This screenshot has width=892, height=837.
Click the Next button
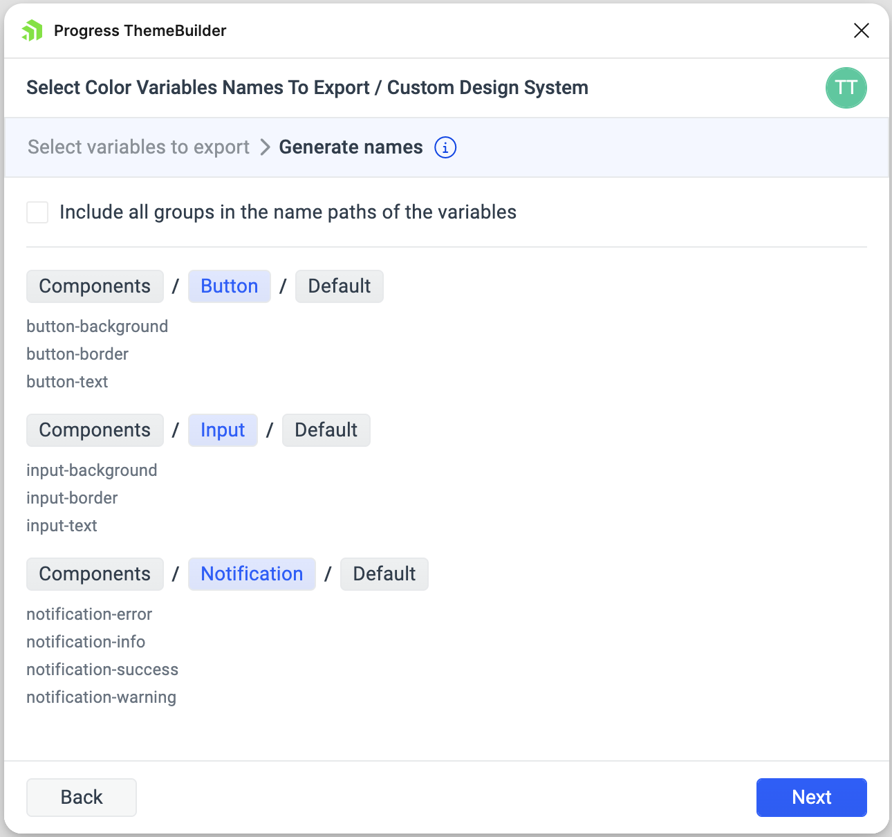[811, 798]
